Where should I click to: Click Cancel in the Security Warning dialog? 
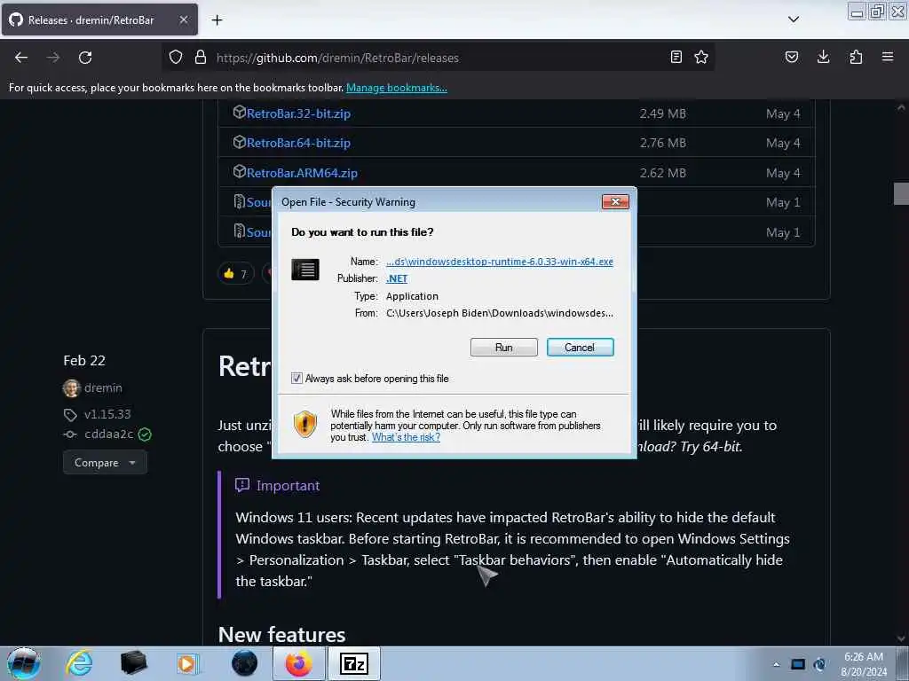(x=580, y=348)
